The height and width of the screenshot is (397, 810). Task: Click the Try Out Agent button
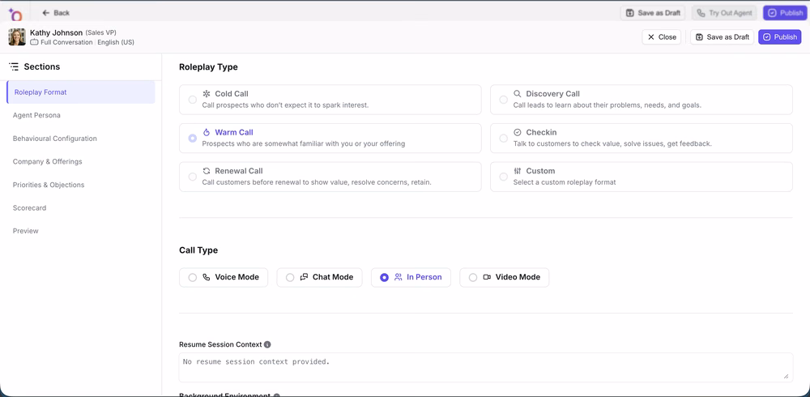(x=725, y=13)
